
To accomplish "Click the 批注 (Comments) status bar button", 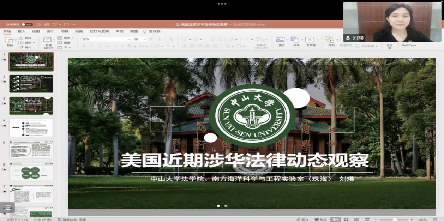I will tap(321, 220).
